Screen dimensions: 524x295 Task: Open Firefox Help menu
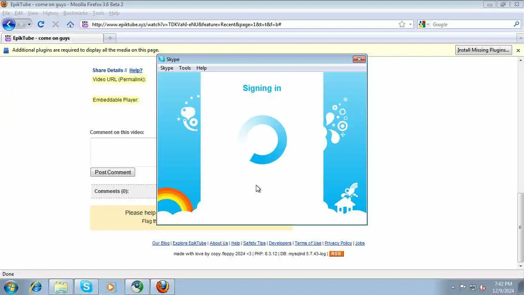[114, 13]
